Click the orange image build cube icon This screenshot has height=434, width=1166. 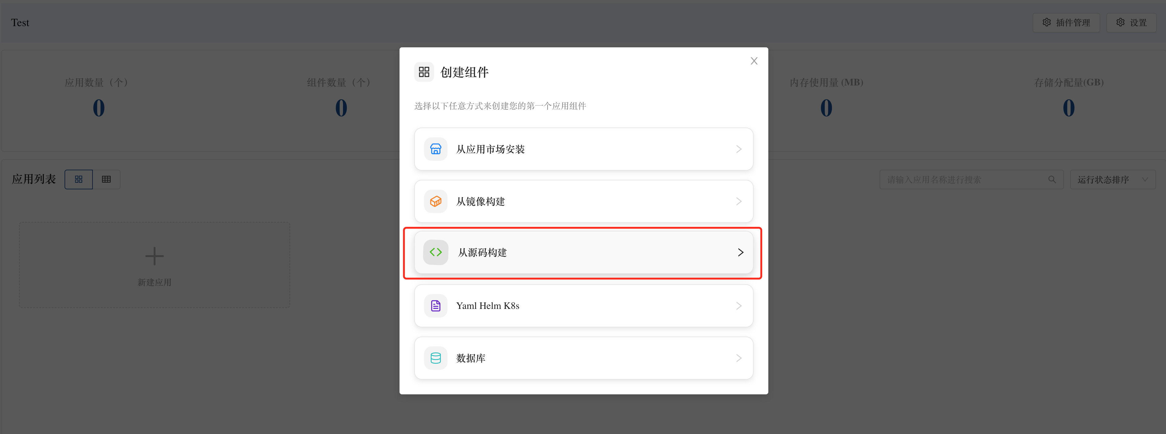[x=435, y=201]
